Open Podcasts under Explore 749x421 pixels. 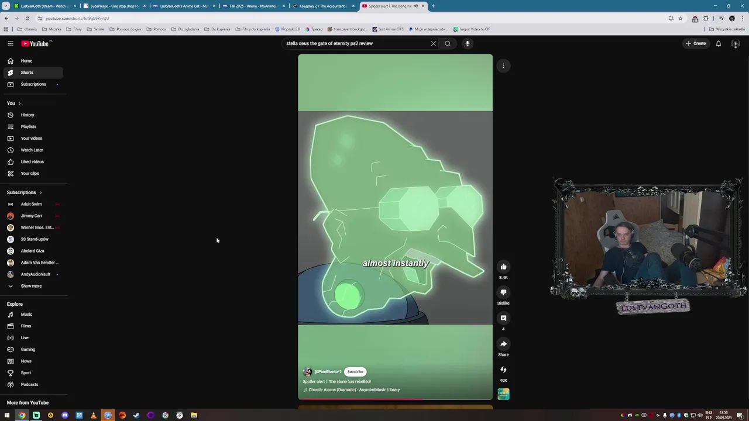pyautogui.click(x=33, y=385)
